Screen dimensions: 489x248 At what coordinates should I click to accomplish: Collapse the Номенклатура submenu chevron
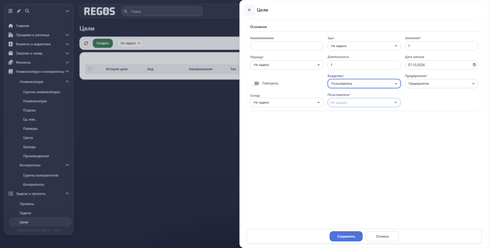(x=67, y=82)
